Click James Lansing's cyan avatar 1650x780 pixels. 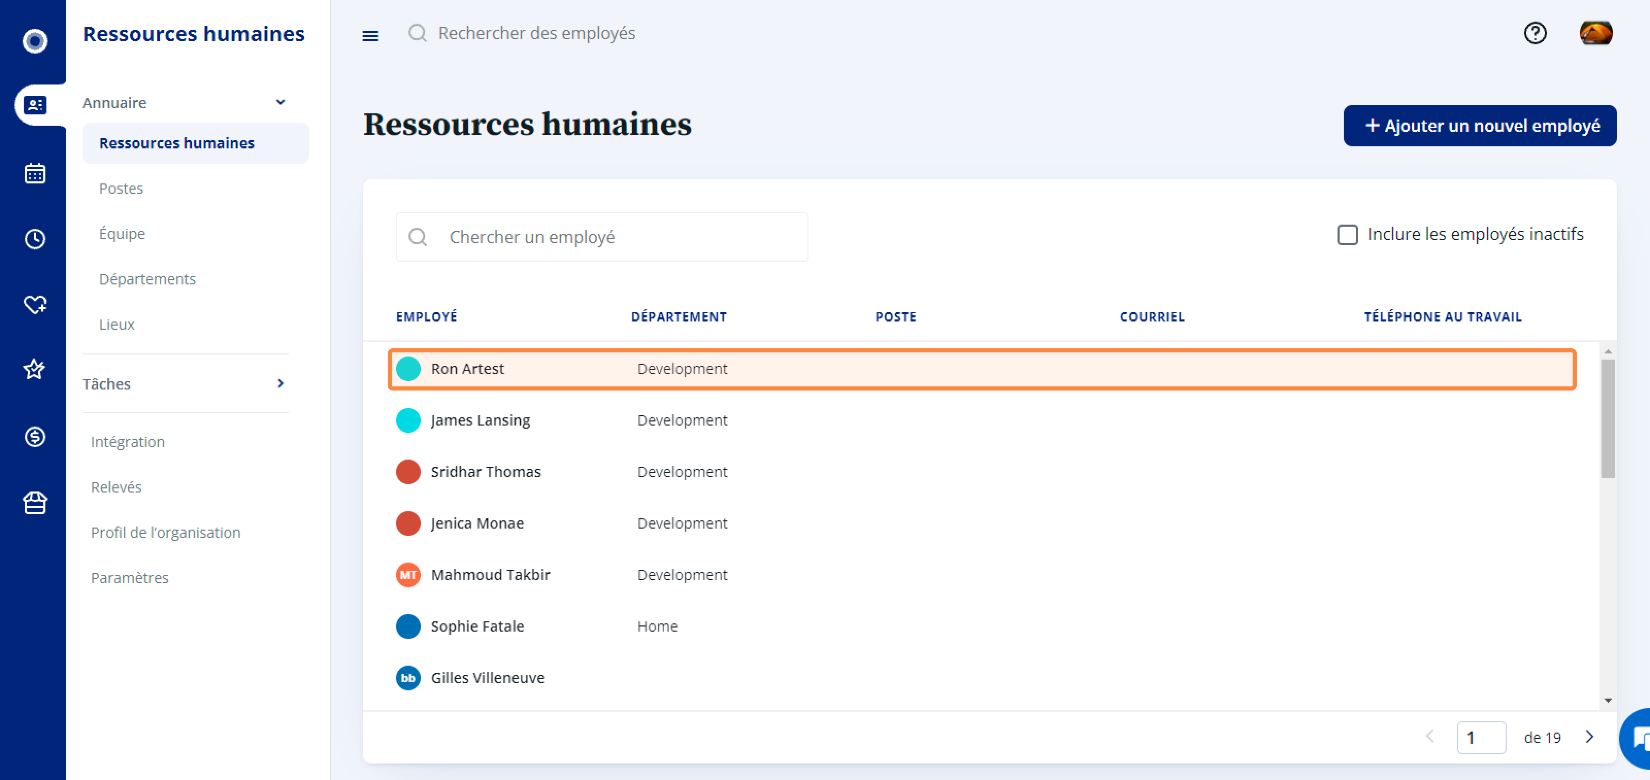click(x=408, y=420)
